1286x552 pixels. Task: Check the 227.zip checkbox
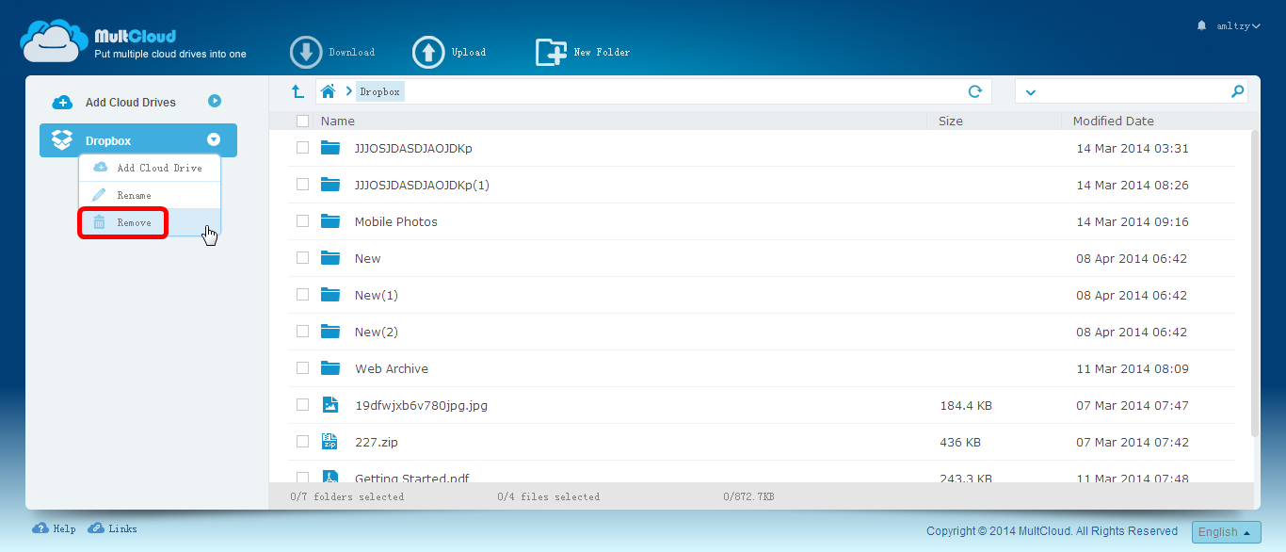click(302, 442)
